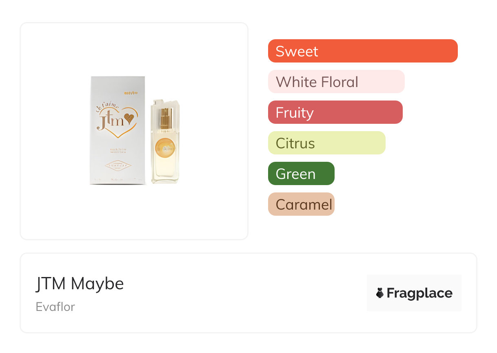Click the round orange label on the bottle
Viewport: 497px width, 353px height.
click(x=165, y=147)
